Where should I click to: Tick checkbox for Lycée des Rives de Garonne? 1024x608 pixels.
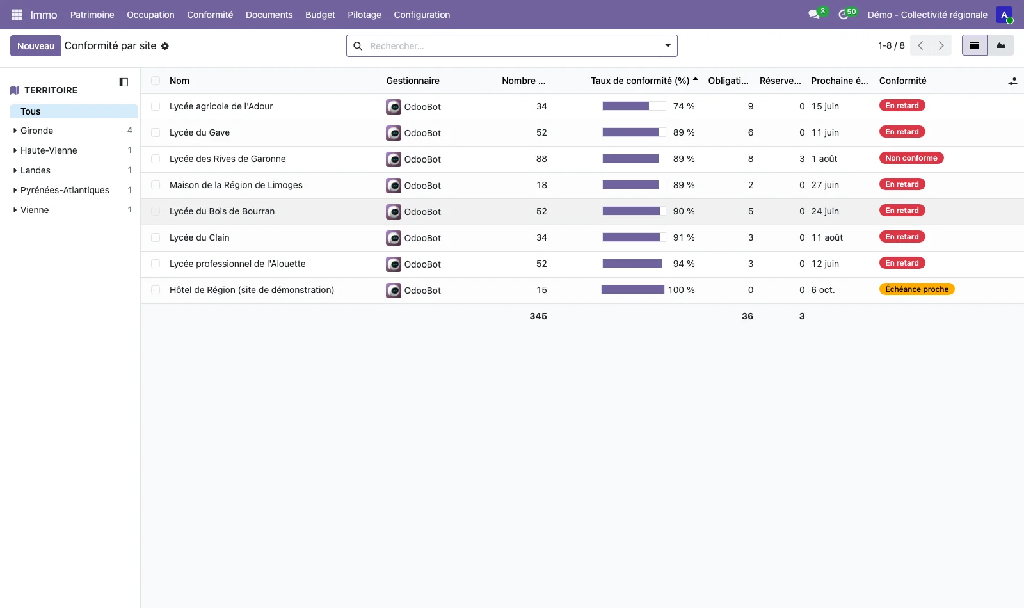(x=156, y=159)
